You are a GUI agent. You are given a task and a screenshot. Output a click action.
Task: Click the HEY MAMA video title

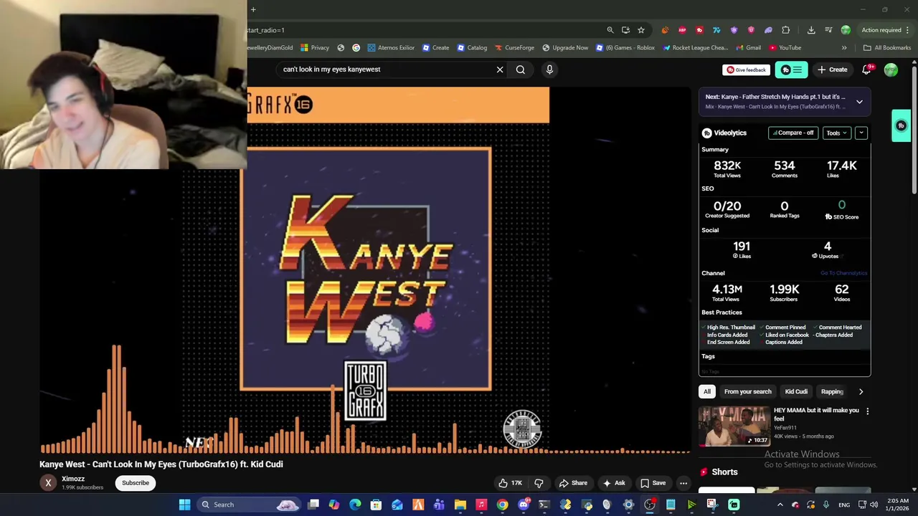pos(816,414)
